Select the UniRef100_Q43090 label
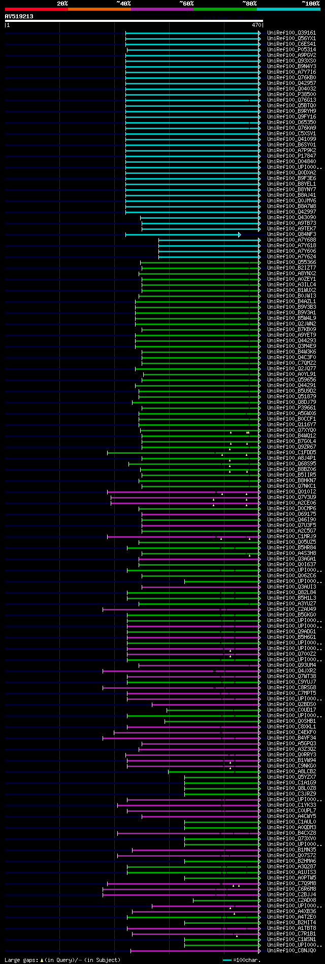Image resolution: width=325 pixels, height=964 pixels. pyautogui.click(x=291, y=217)
